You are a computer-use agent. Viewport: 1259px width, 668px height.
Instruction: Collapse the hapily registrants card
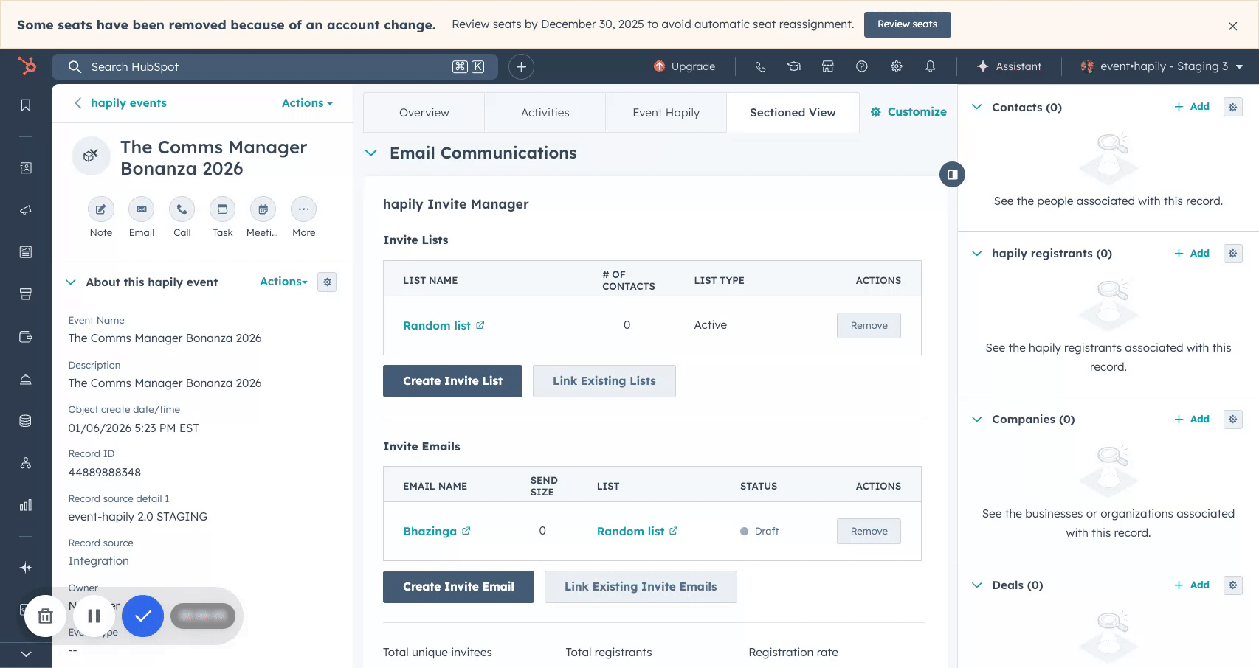[x=976, y=254]
